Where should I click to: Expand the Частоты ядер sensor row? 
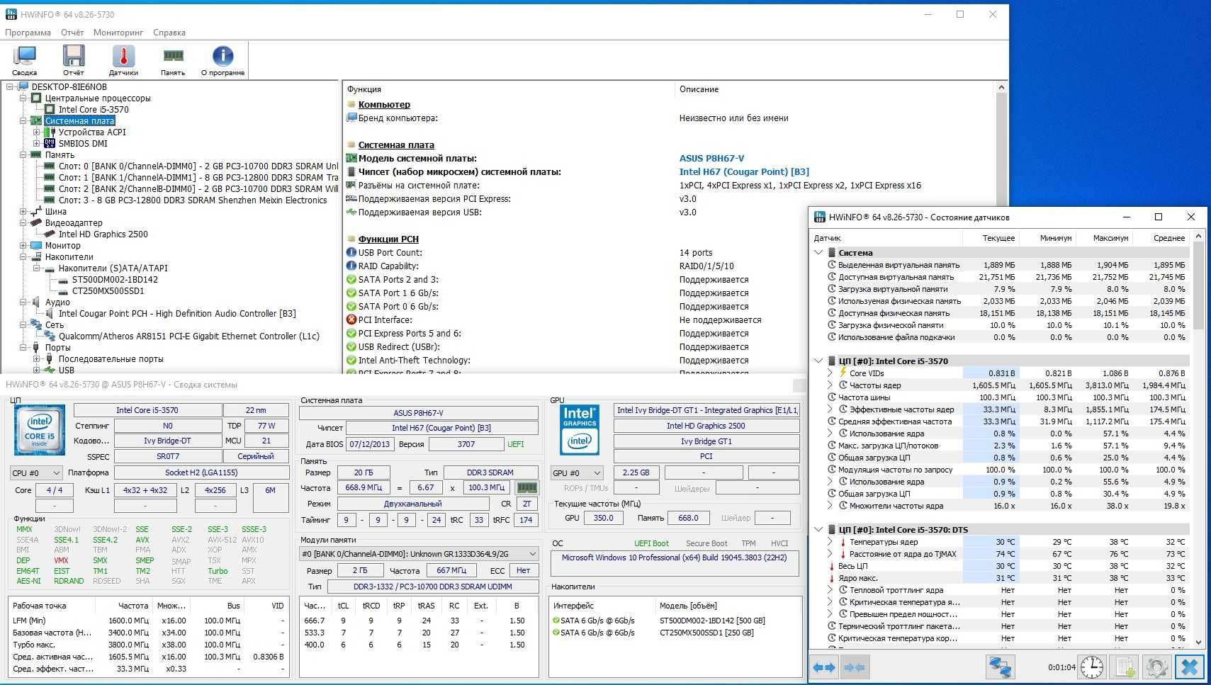click(x=830, y=385)
